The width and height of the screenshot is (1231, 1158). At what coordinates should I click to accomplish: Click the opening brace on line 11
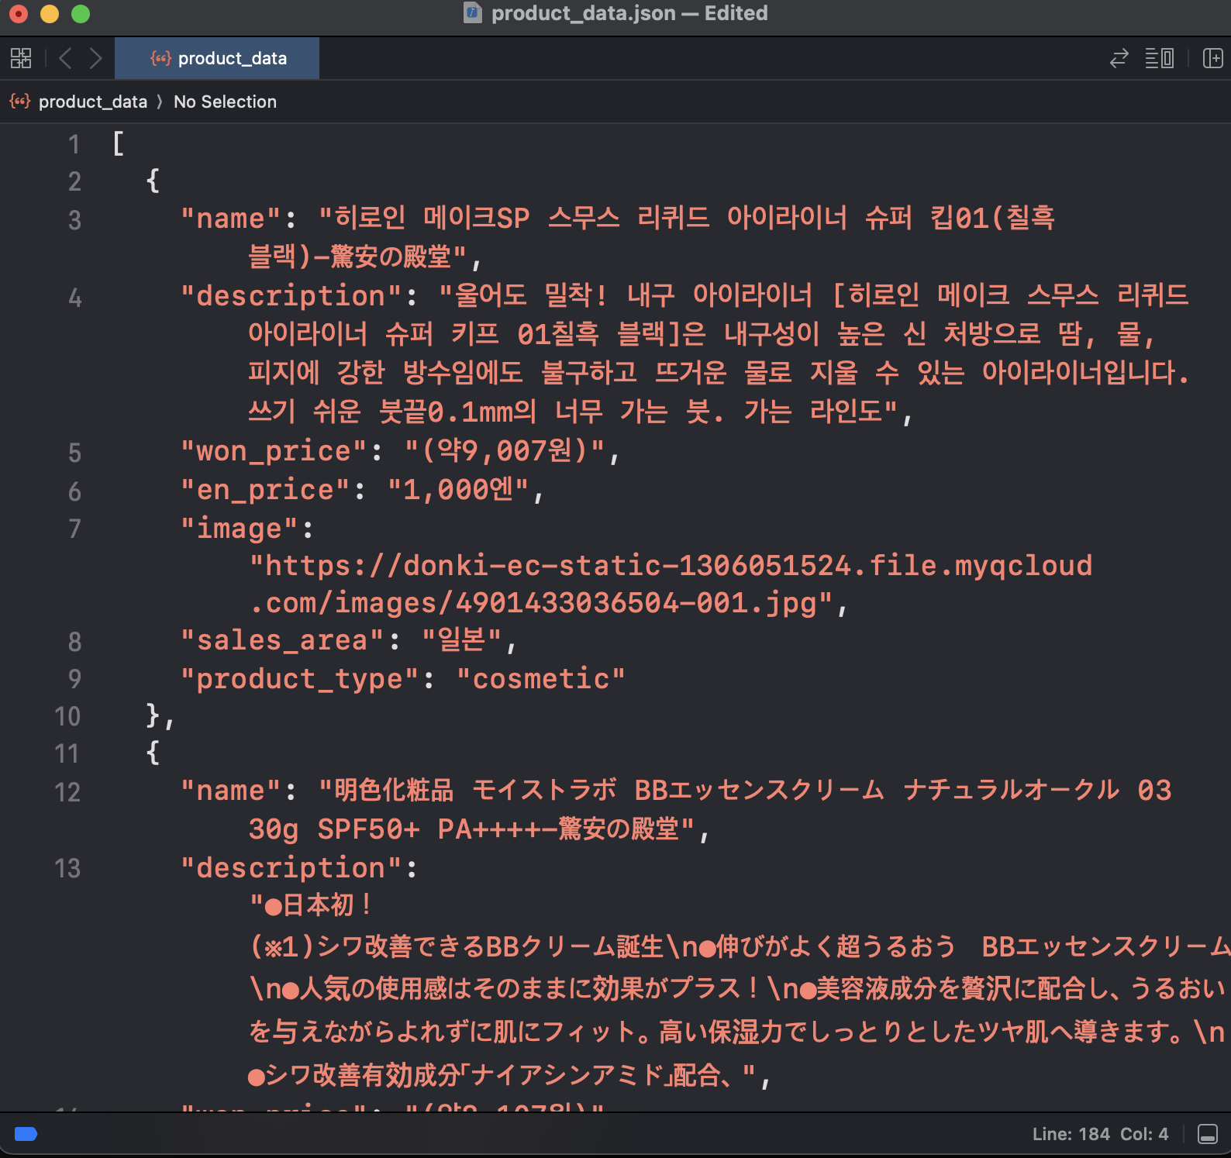click(153, 752)
